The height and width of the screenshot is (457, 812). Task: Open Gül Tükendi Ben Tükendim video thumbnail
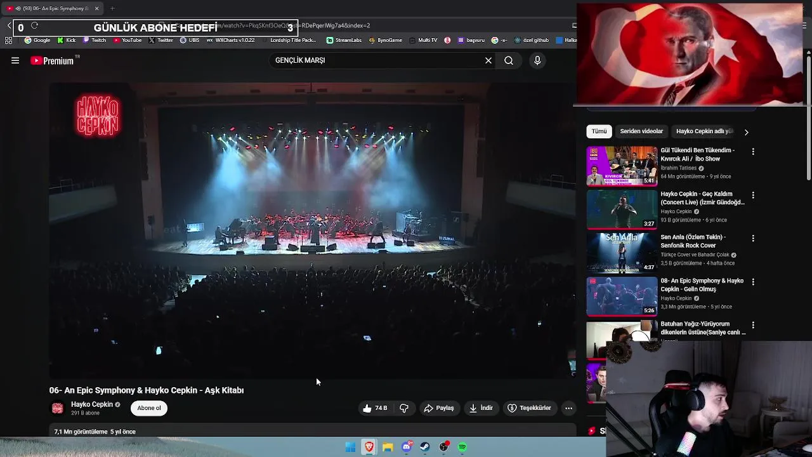pos(622,166)
